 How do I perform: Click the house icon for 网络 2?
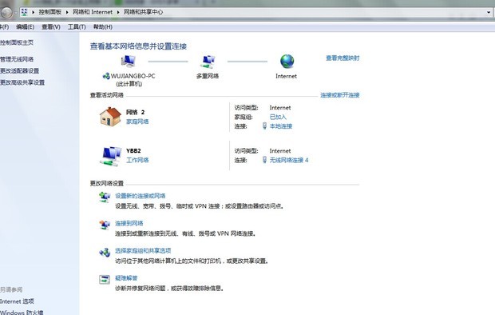click(110, 117)
